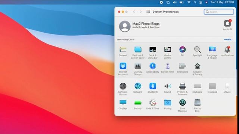This screenshot has width=239, height=134.
Task: Show all preferences grid button
Action: [x=148, y=12]
